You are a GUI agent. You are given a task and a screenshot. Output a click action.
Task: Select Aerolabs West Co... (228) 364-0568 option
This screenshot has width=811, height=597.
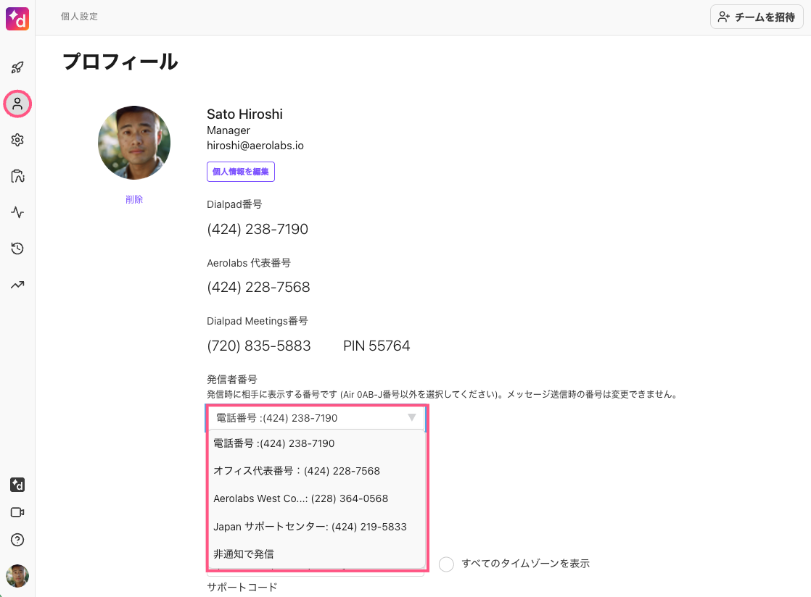pyautogui.click(x=317, y=499)
